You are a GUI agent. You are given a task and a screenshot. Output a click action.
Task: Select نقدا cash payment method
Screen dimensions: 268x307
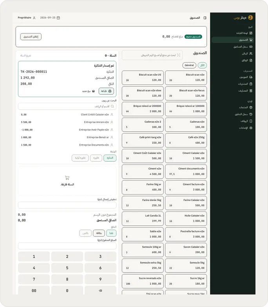click(111, 233)
